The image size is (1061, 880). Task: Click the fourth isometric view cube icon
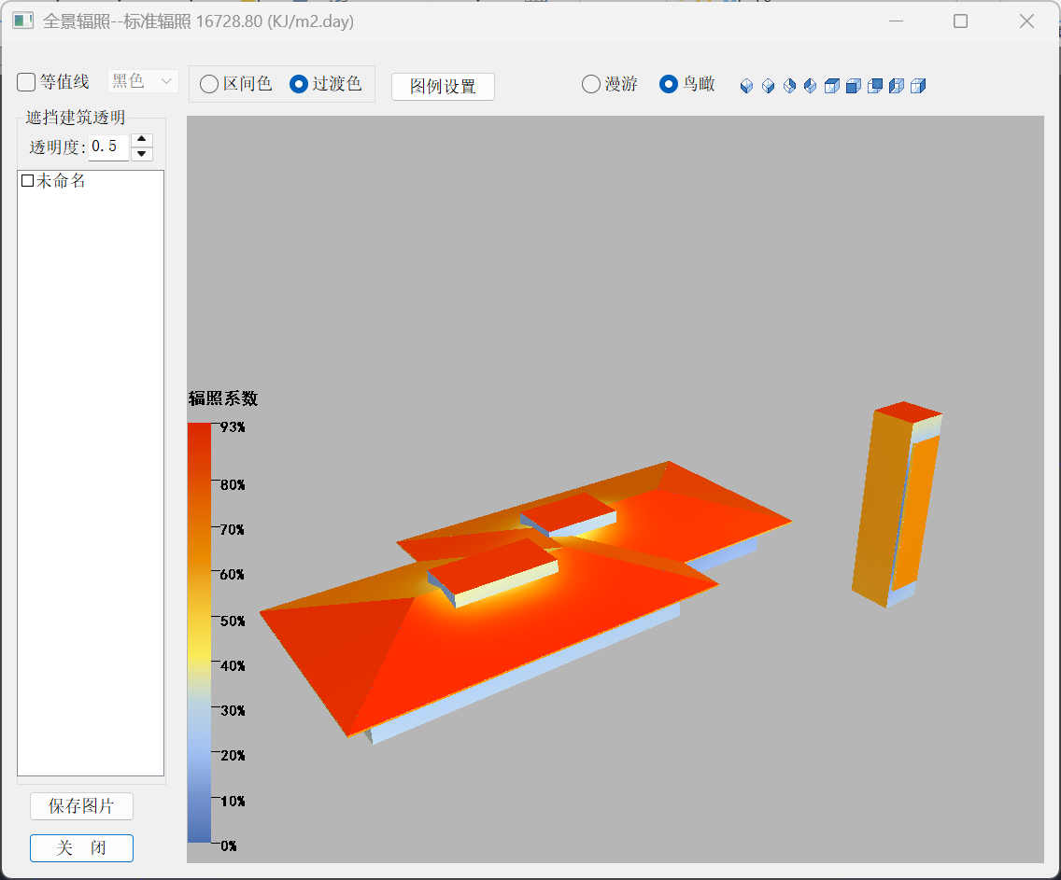click(x=810, y=86)
